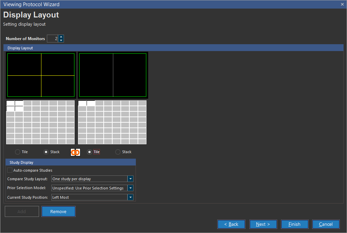Go to the previous page with Back
This screenshot has height=233, width=347.
click(231, 224)
